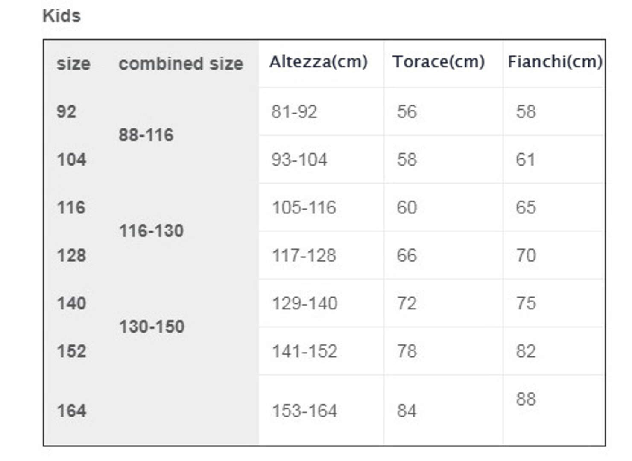
Task: Click size 92 in the size column
Action: pos(67,112)
